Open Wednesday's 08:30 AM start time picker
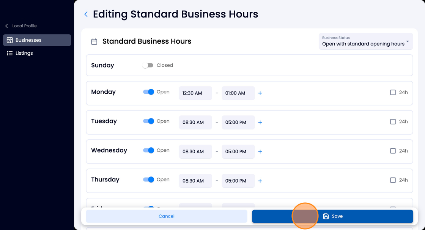Screen dimensions: 425x230 pos(195,151)
